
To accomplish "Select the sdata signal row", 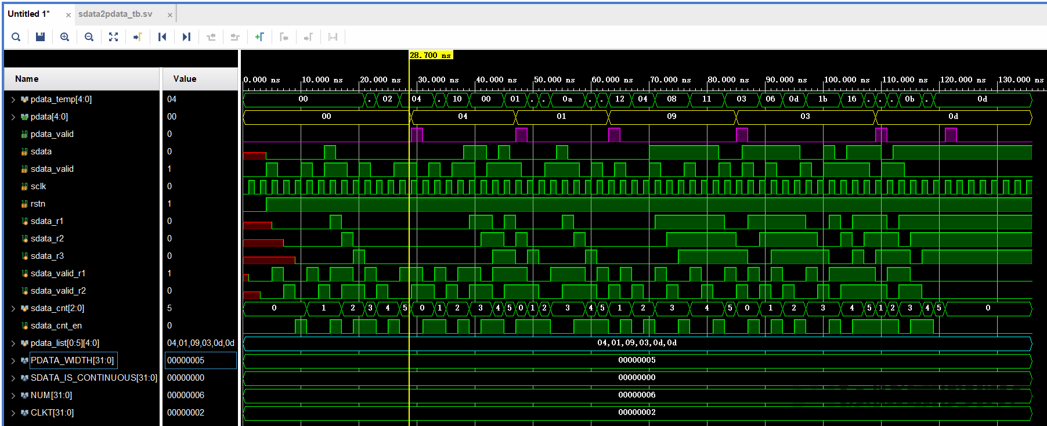I will [82, 151].
